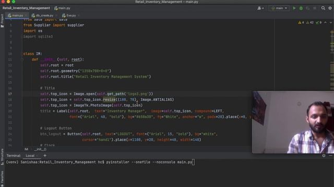Place the cursor on 'class IM:' line
This screenshot has width=334, height=187.
(x=32, y=54)
